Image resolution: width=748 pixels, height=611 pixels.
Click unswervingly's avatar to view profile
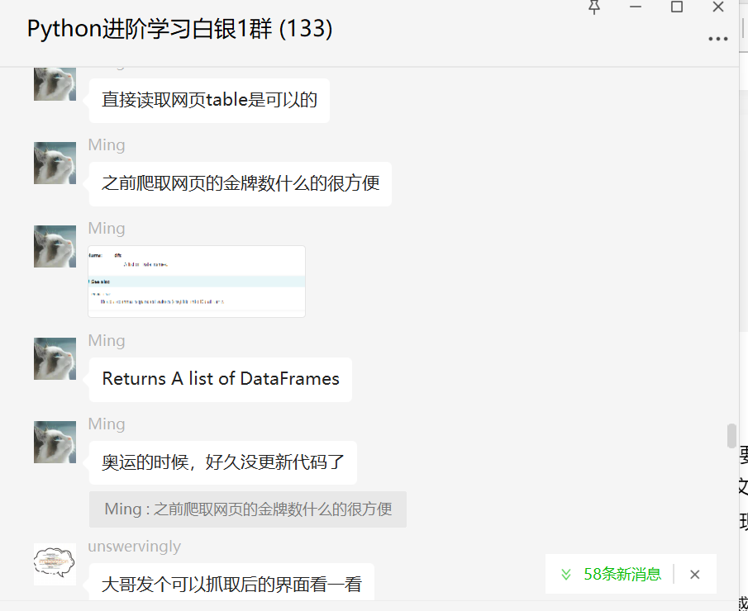tap(55, 565)
